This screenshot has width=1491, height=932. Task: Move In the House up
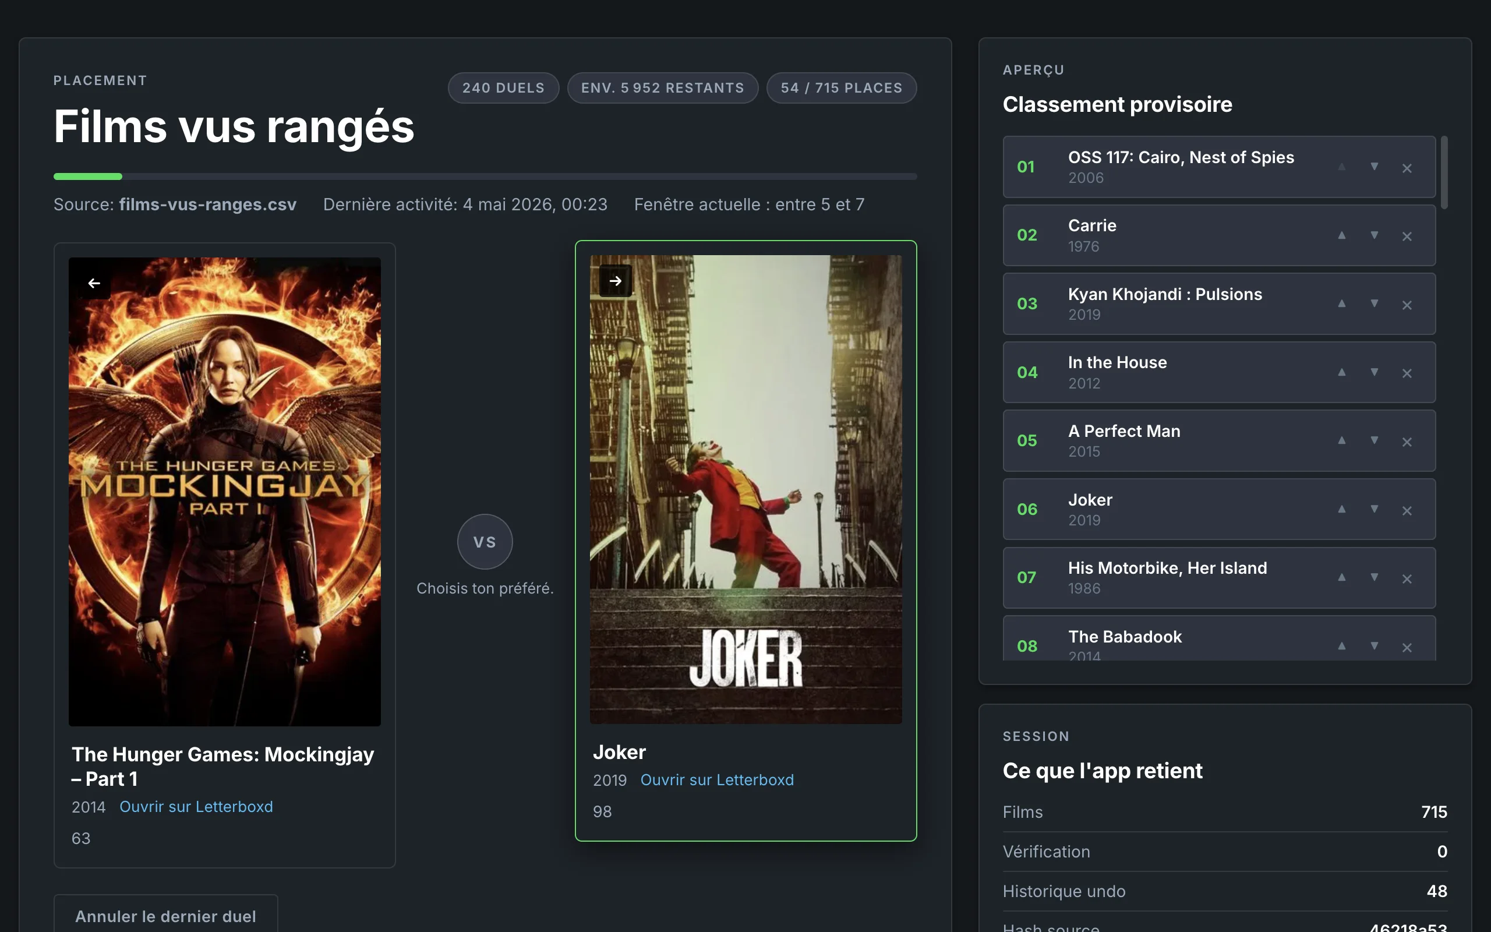click(1341, 372)
